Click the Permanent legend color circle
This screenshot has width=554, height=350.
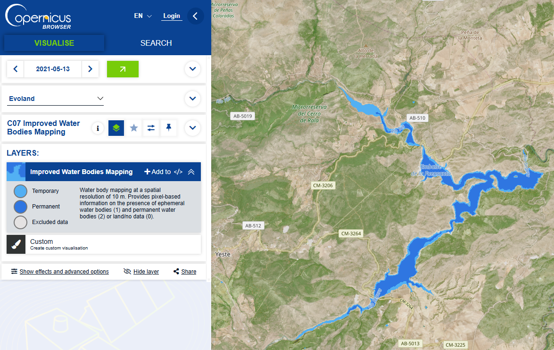tap(20, 207)
